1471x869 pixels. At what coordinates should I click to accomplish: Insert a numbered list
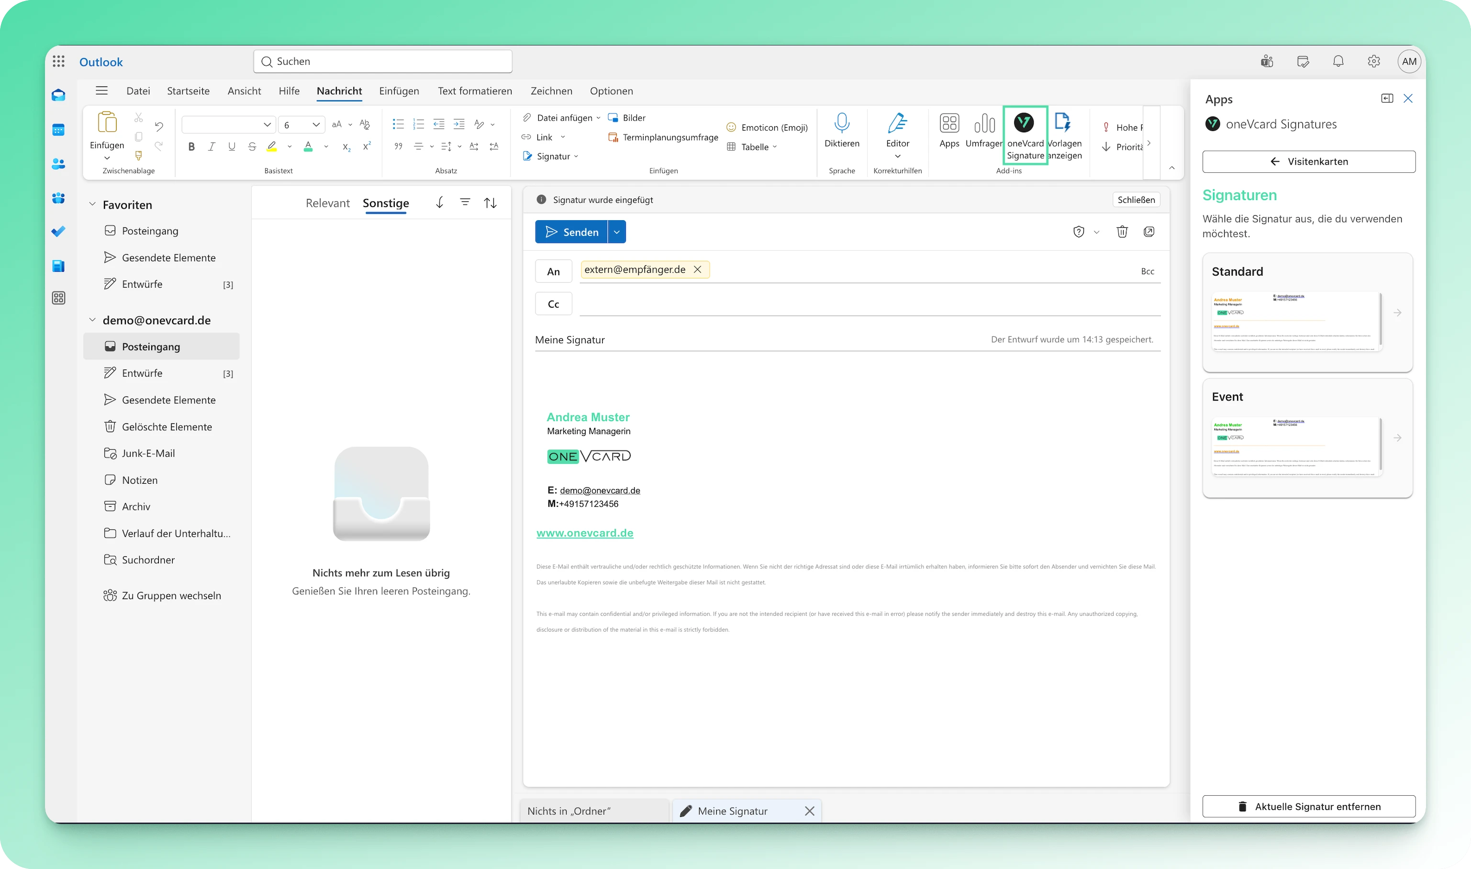pos(418,124)
